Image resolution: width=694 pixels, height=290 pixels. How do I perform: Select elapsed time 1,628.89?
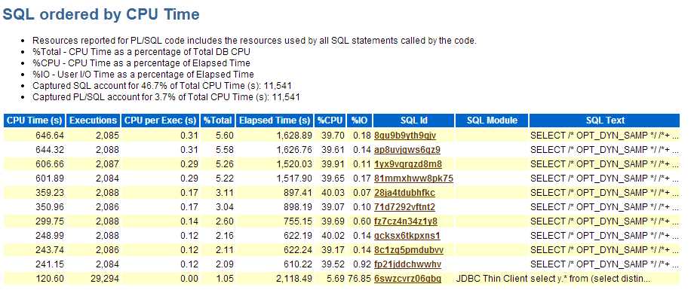tap(295, 136)
